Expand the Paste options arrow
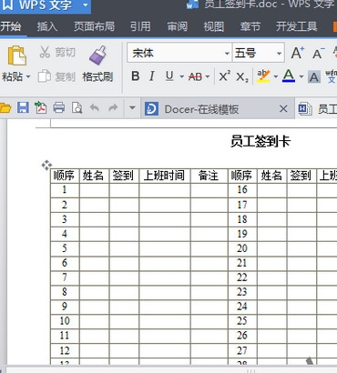 [28, 76]
